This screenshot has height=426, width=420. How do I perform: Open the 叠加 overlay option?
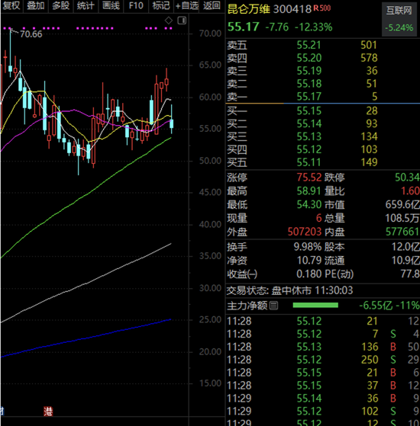tap(36, 5)
